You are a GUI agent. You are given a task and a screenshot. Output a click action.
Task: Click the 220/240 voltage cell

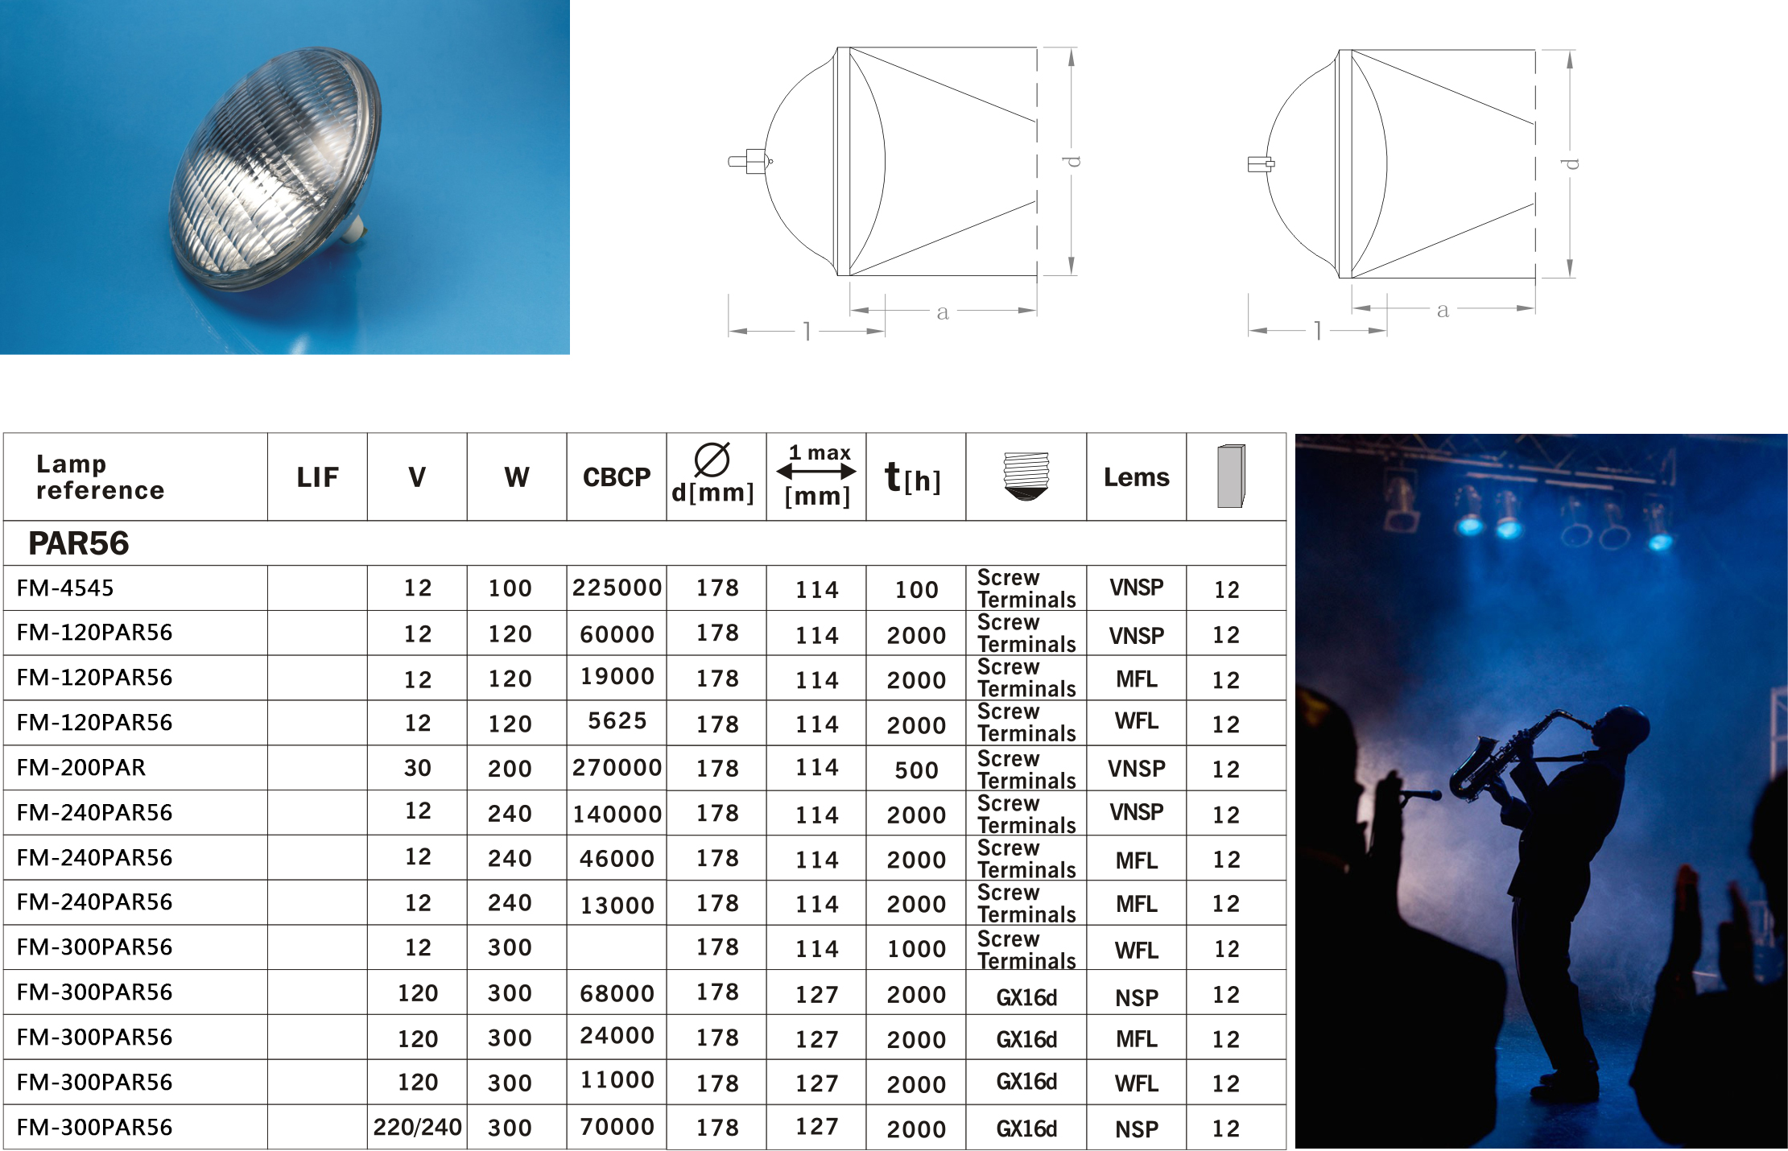pos(418,1127)
